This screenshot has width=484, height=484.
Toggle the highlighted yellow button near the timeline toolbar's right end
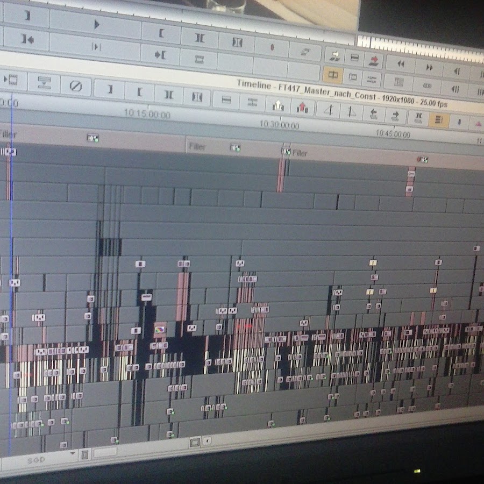pyautogui.click(x=439, y=119)
